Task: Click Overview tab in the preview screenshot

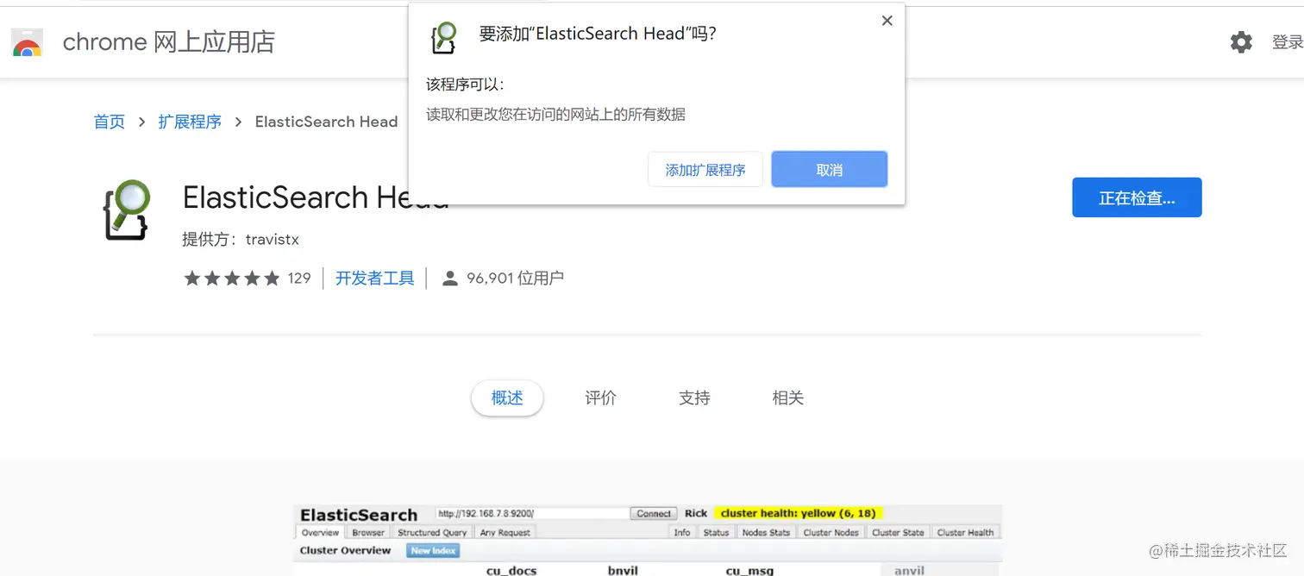Action: tap(320, 532)
